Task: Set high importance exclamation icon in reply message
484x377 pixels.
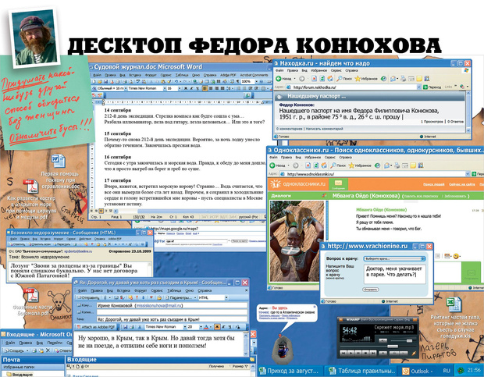Action: pyautogui.click(x=137, y=297)
